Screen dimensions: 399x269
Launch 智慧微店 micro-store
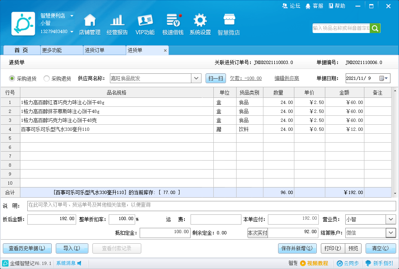click(x=229, y=24)
